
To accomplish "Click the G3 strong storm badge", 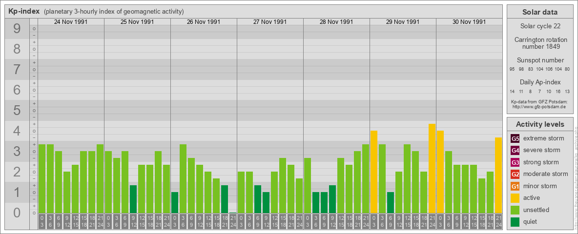I will (x=515, y=162).
